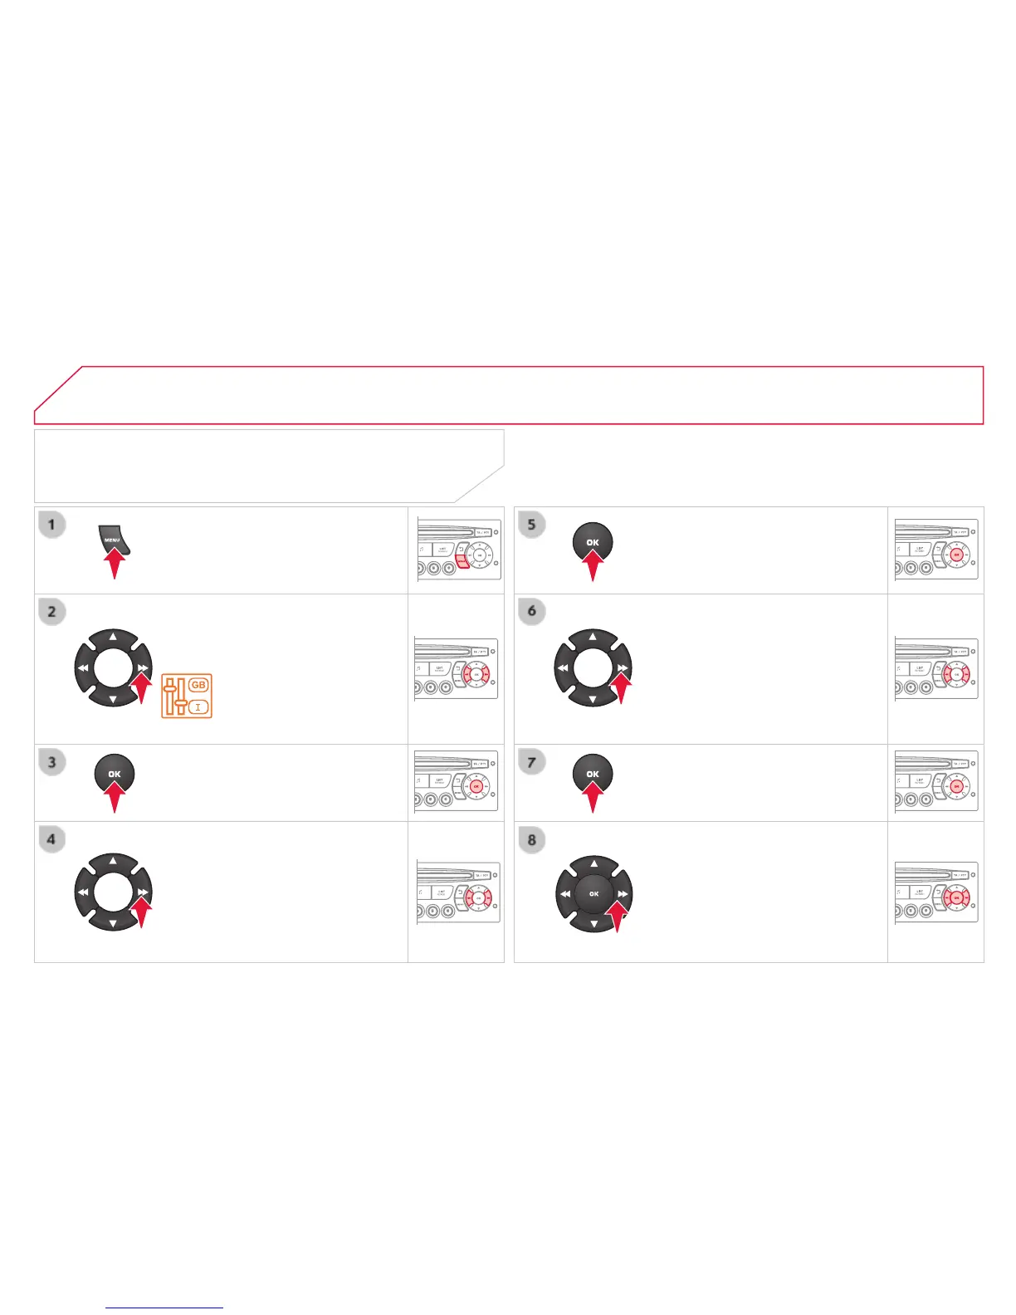The image size is (1016, 1315).
Task: Click the center OK of step 8's dial
Action: coord(593,894)
